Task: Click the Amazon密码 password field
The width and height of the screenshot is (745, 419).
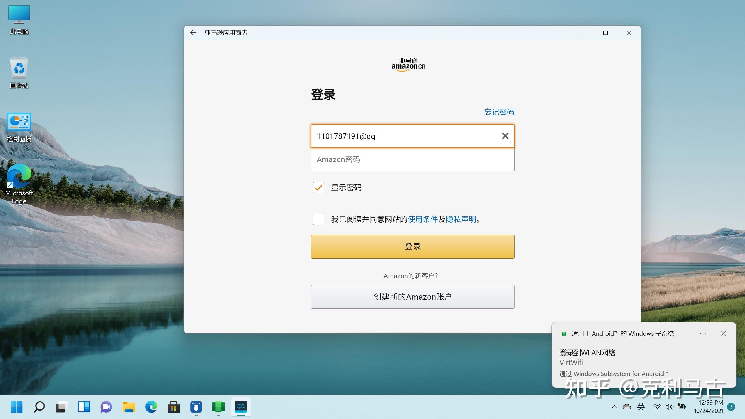Action: click(412, 159)
